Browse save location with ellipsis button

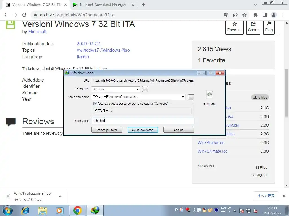pos(191,97)
